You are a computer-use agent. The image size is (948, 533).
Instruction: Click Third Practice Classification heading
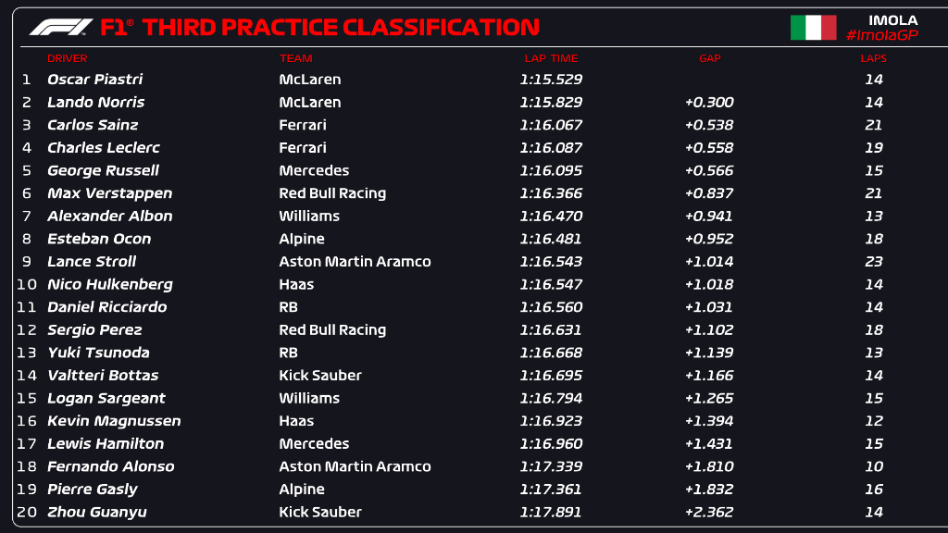(341, 27)
